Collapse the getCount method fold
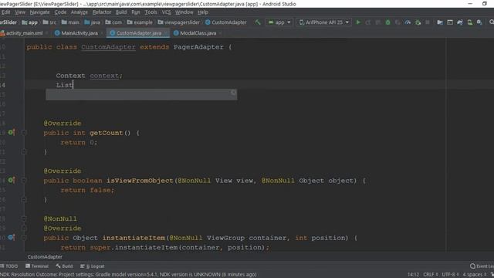Image resolution: width=494 pixels, height=278 pixels. click(x=24, y=133)
